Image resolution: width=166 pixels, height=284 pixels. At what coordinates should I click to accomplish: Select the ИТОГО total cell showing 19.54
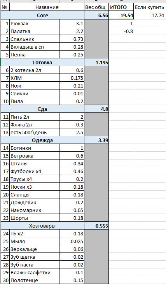[121, 16]
